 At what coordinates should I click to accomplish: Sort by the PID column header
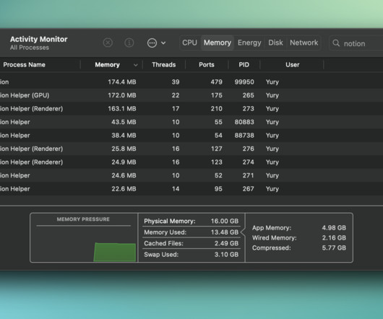point(244,65)
